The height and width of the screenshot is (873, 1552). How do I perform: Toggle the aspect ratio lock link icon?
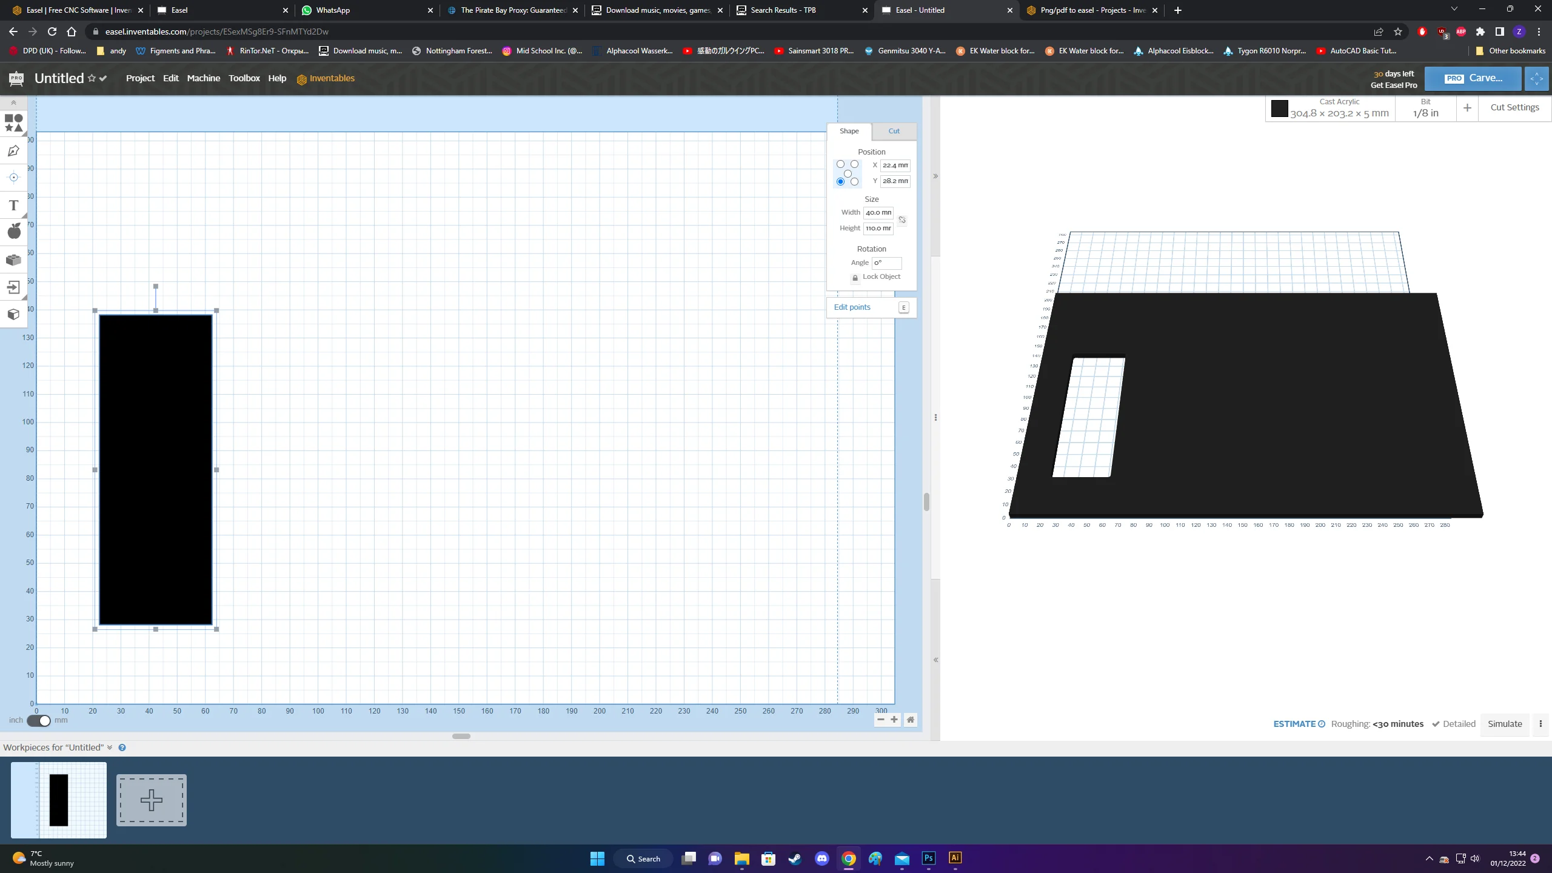[902, 220]
